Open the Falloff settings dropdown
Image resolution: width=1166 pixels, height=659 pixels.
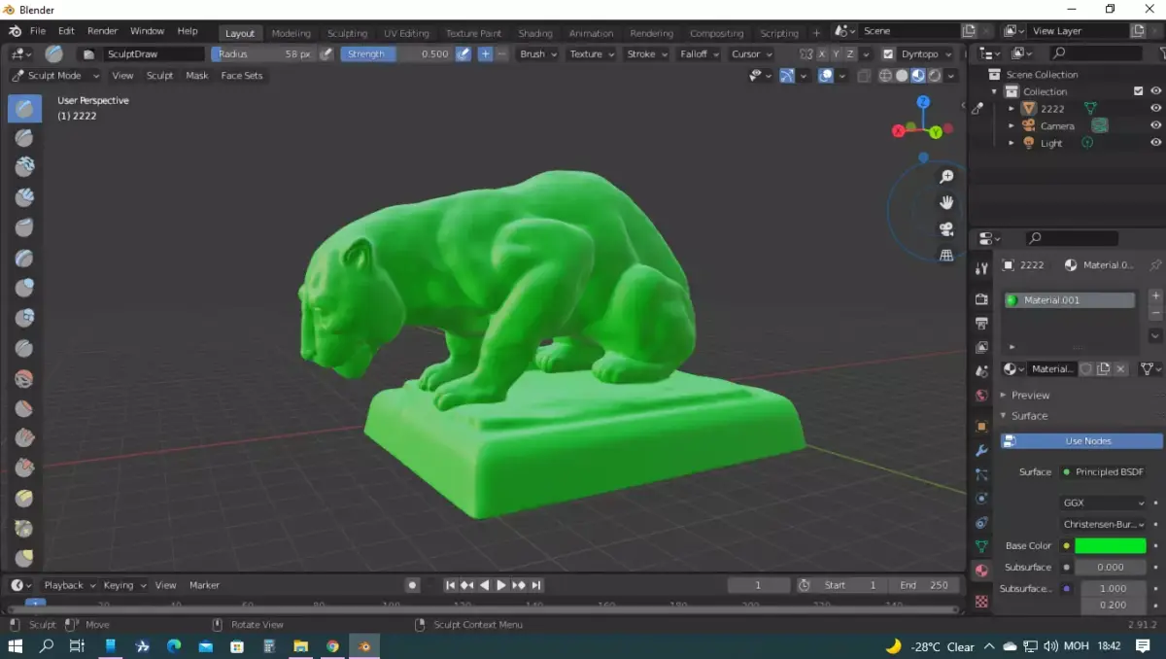700,54
